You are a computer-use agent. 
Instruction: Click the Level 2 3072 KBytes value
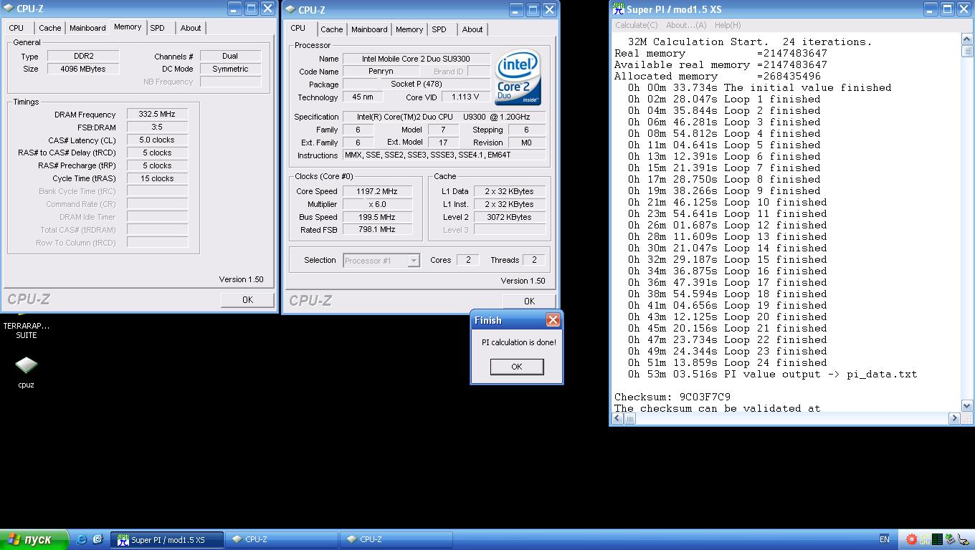coord(509,218)
